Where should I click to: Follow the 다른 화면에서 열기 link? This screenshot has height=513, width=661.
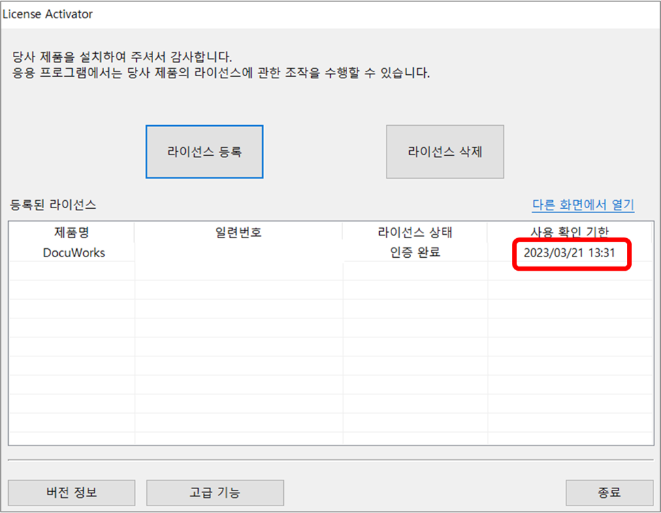click(x=583, y=204)
